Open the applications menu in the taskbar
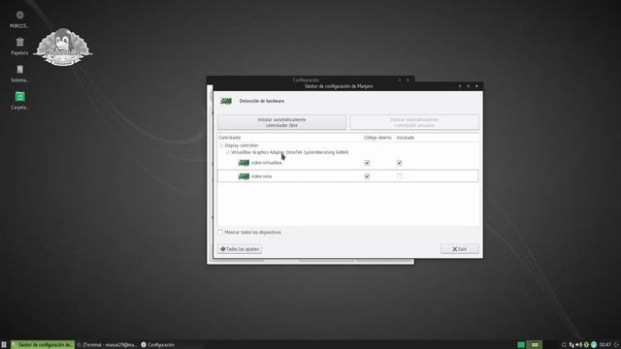Viewport: 621px width, 349px height. pyautogui.click(x=4, y=345)
